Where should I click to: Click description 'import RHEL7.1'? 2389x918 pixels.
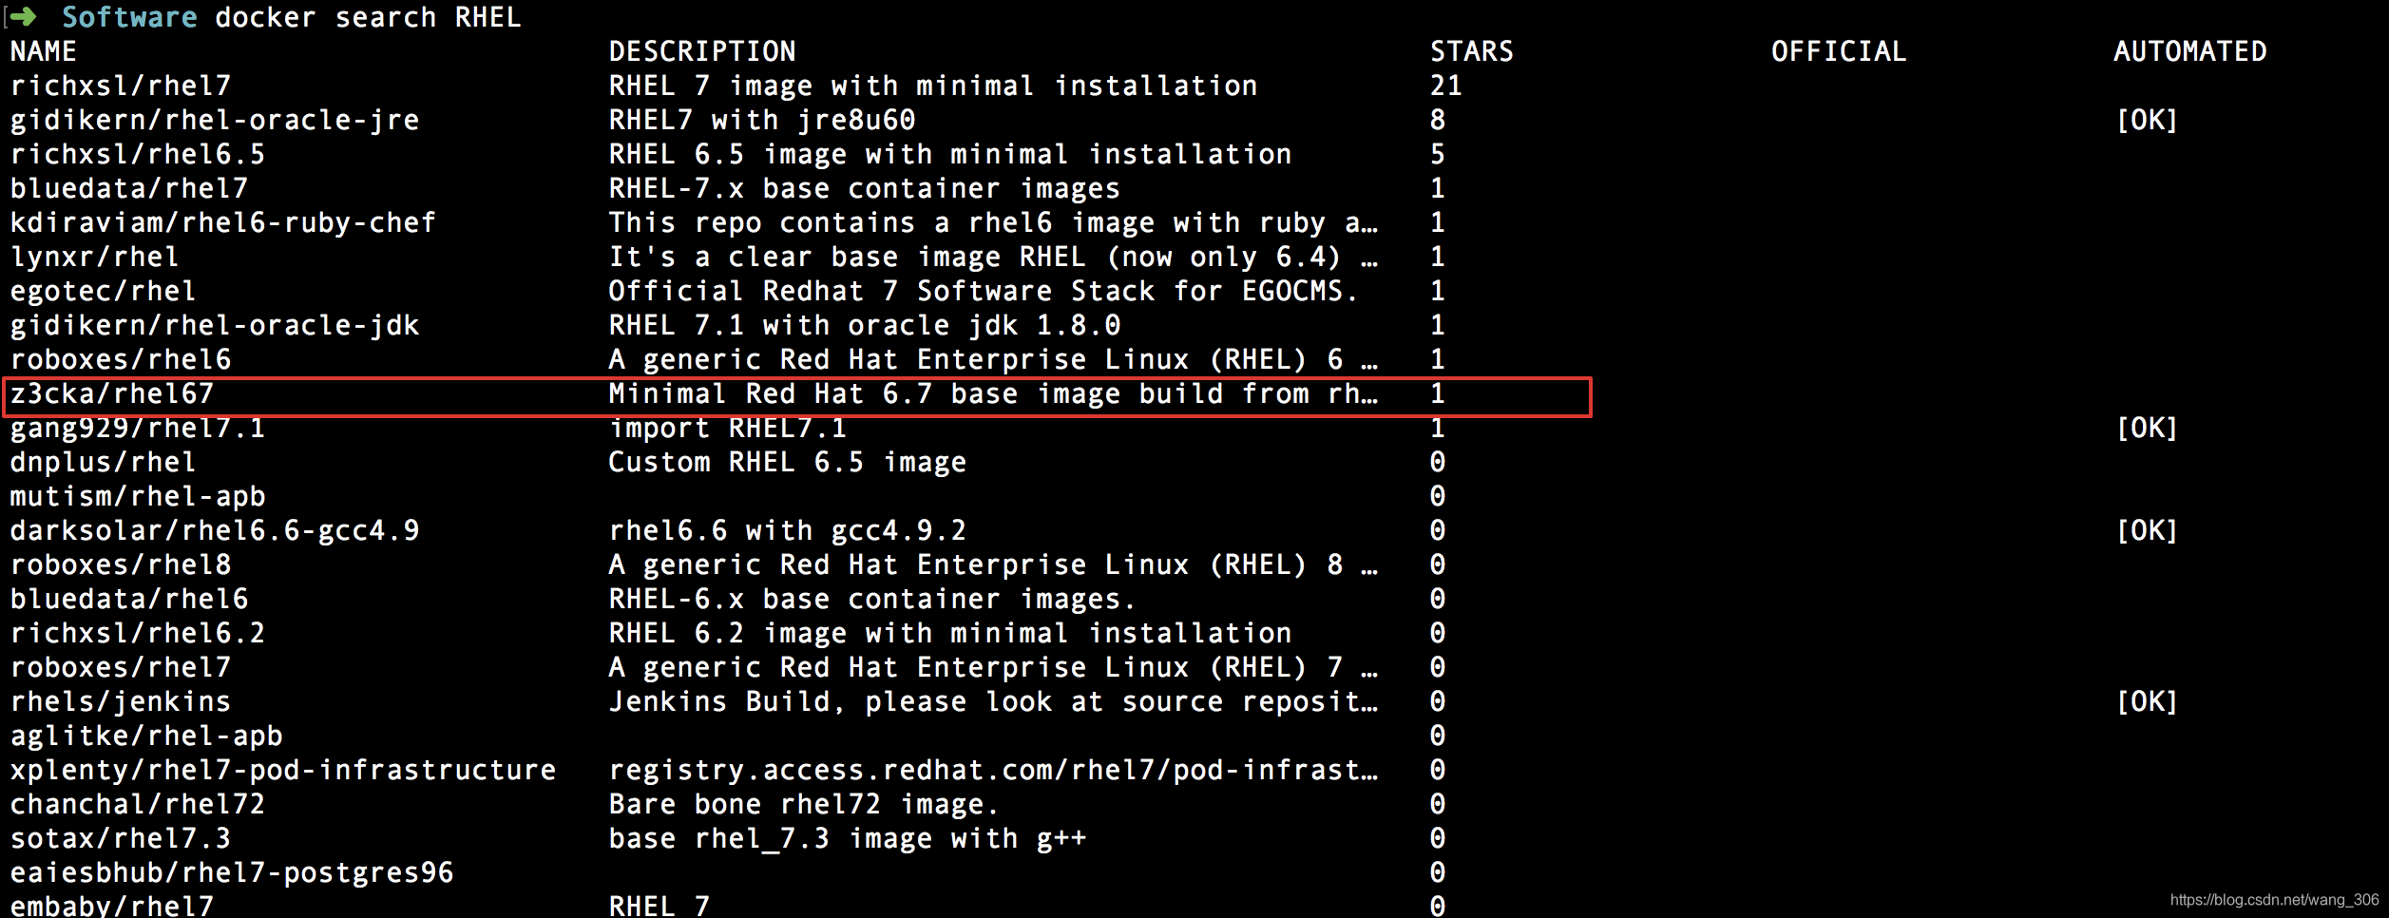(728, 428)
